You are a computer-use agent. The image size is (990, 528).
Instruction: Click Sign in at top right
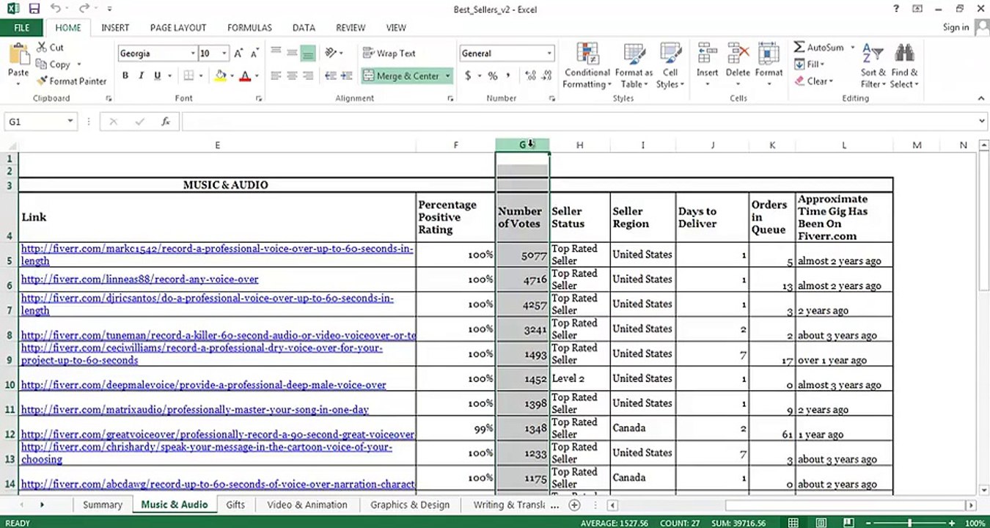pos(956,27)
